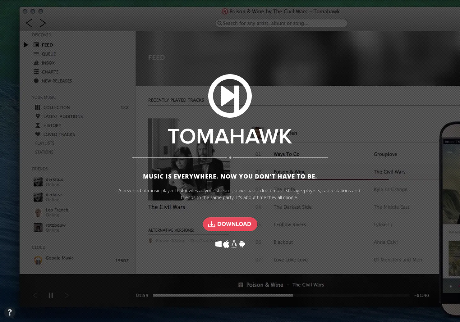Click the Inbox icon
This screenshot has width=460, height=322.
pyautogui.click(x=36, y=63)
